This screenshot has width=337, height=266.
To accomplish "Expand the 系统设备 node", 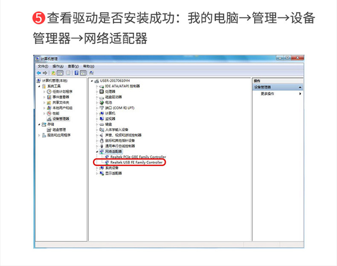I will click(97, 168).
